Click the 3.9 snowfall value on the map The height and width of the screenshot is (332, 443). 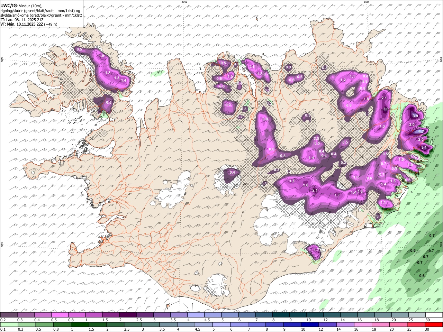pyautogui.click(x=415, y=116)
